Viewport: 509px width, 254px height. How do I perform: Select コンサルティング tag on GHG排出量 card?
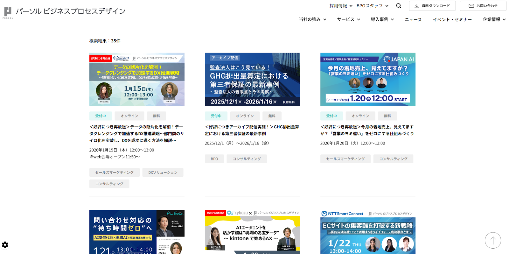tap(247, 159)
